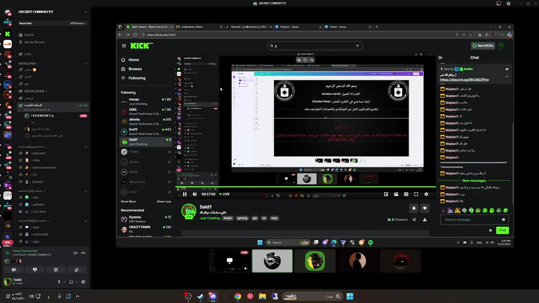This screenshot has width=539, height=303.
Task: Click the Arabic stream tag
Action: pos(228,218)
